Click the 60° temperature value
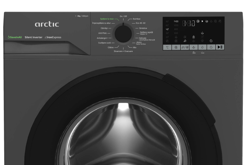Viewport: 247px width, 165px height. (167, 25)
